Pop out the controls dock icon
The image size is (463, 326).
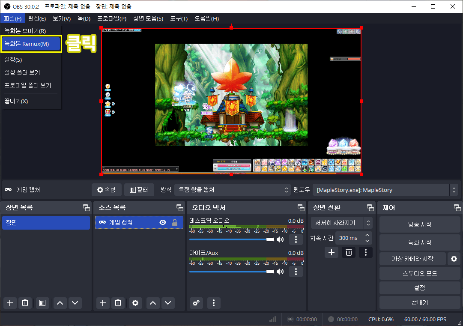[x=457, y=208]
